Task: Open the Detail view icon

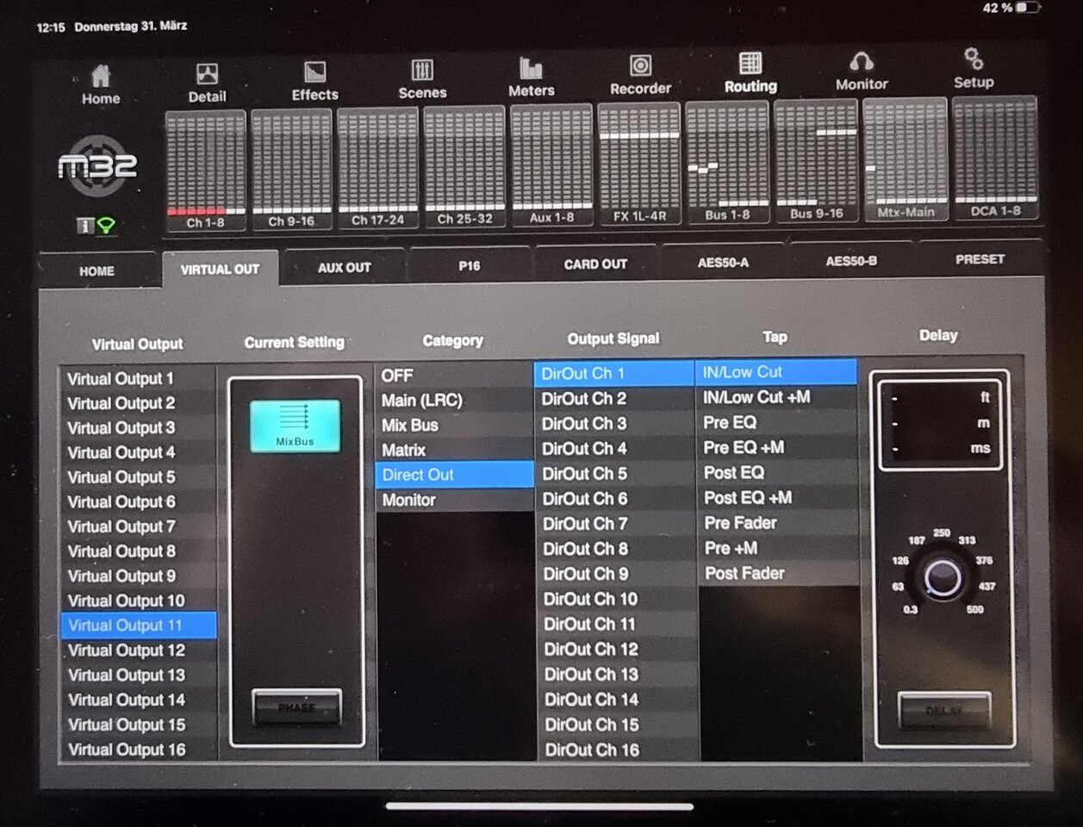Action: [207, 83]
